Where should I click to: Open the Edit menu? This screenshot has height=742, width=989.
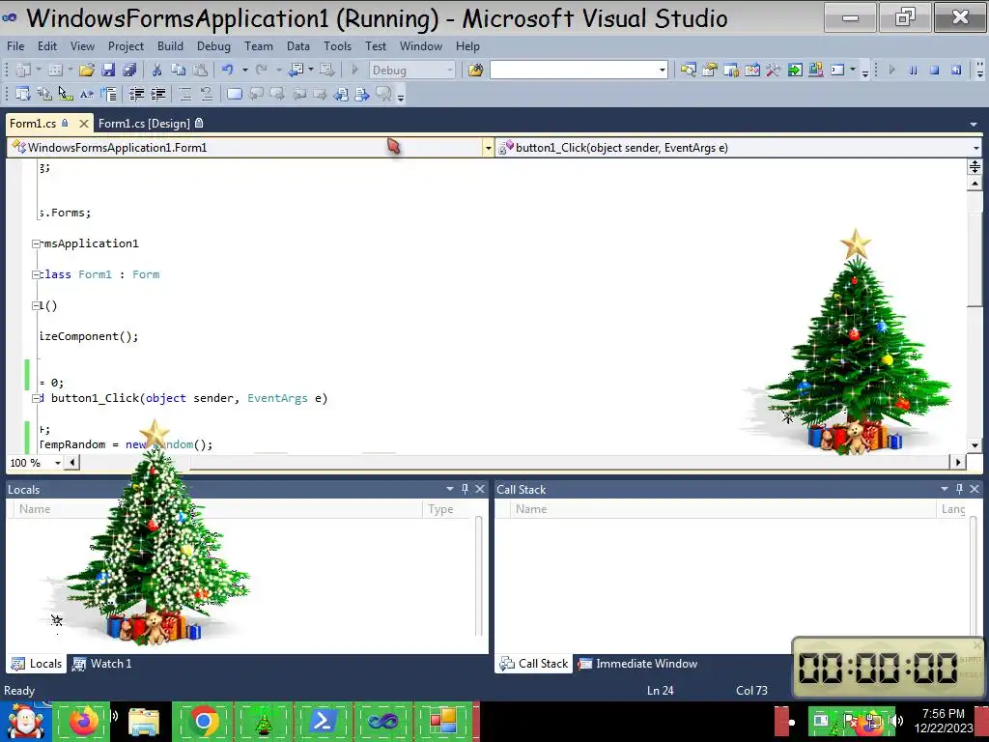tap(47, 46)
